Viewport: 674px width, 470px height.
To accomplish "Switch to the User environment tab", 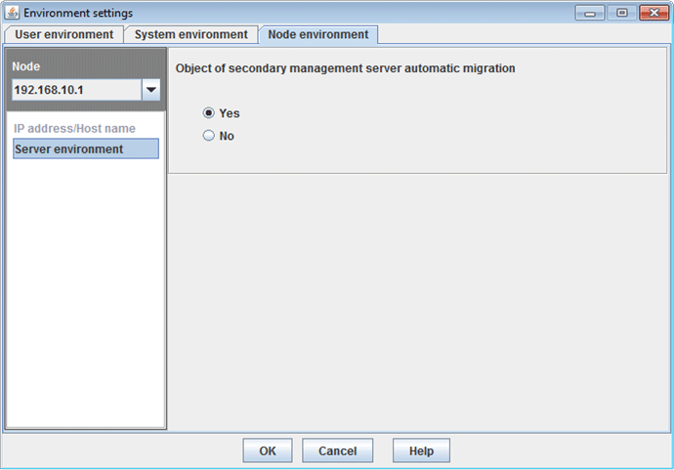I will coord(64,34).
